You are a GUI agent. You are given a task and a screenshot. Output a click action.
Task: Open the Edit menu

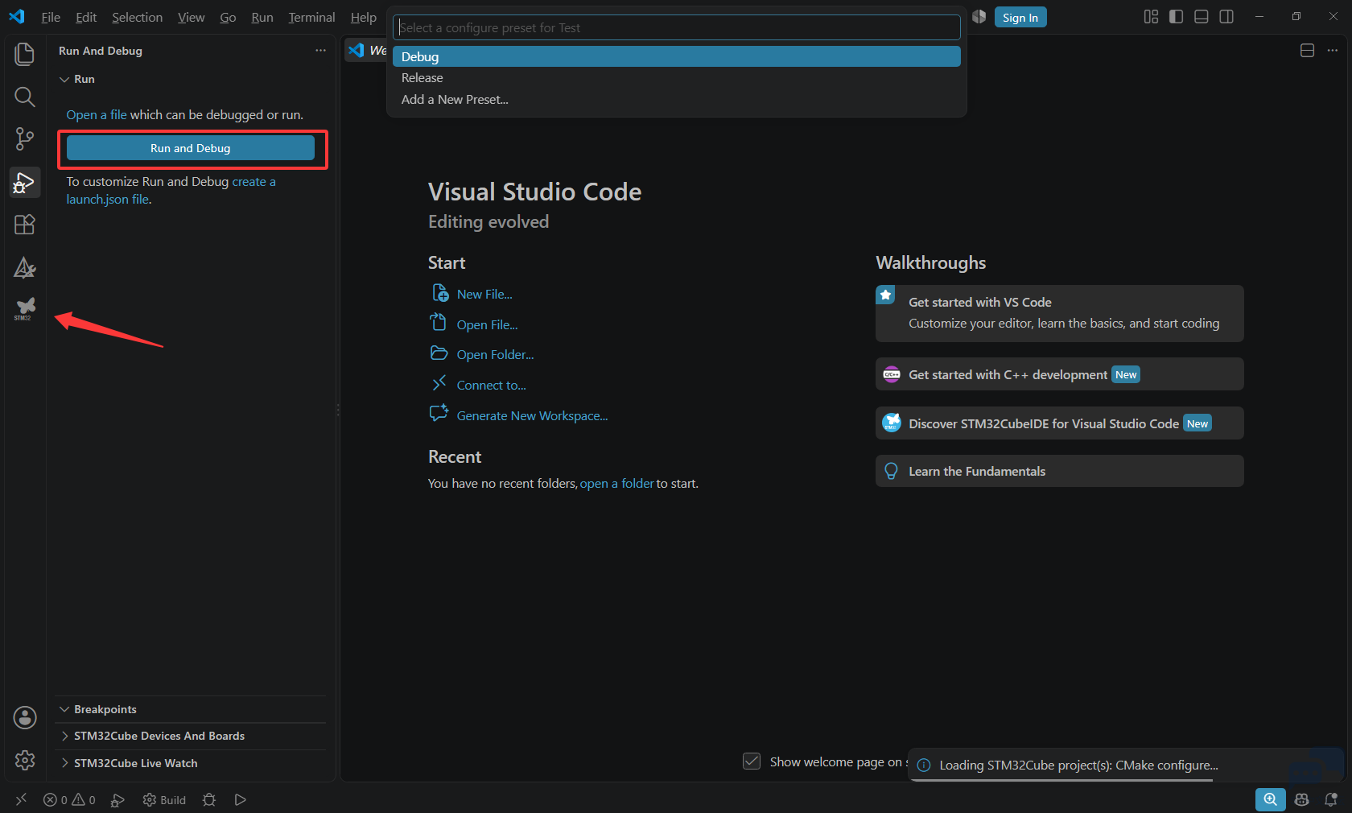coord(86,17)
